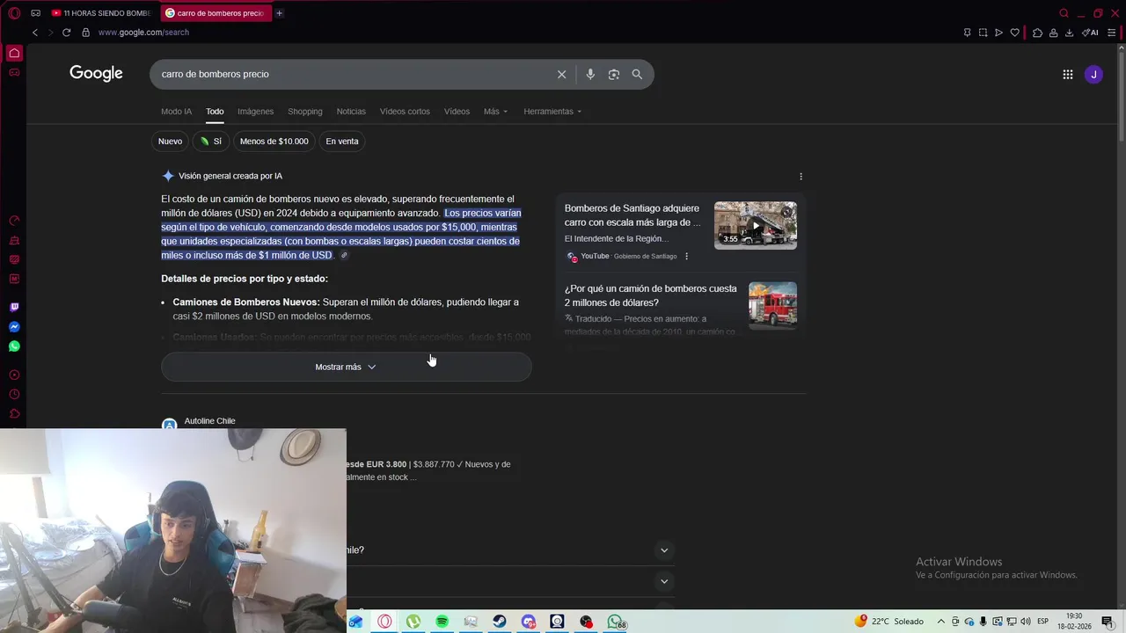The image size is (1126, 633).
Task: Open Spotify from the Windows taskbar
Action: point(442,622)
